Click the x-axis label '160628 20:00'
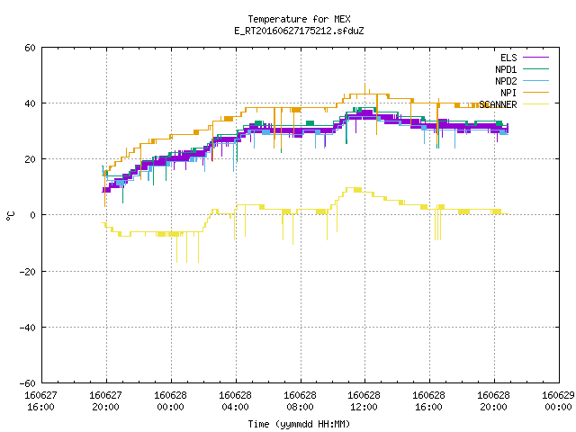This screenshot has width=576, height=432. pos(493,400)
